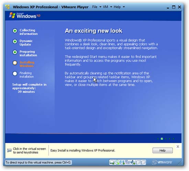Click the Help button in Easy Install bar
Image resolution: width=189 pixels, height=171 pixels.
(163, 150)
